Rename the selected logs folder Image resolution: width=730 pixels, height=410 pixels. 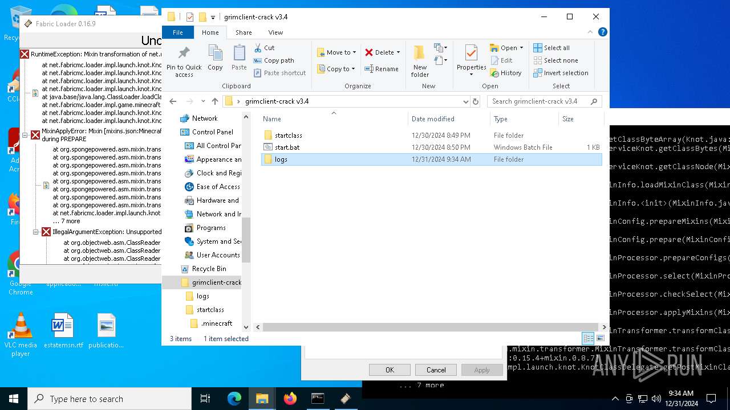382,69
